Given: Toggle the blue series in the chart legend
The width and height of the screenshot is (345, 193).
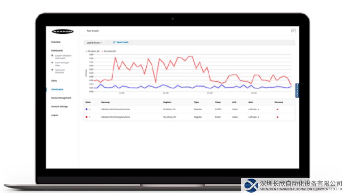Looking at the screenshot, I should (93, 51).
